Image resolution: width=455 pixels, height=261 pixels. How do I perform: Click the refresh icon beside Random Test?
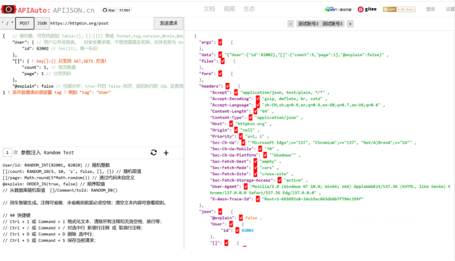154,152
